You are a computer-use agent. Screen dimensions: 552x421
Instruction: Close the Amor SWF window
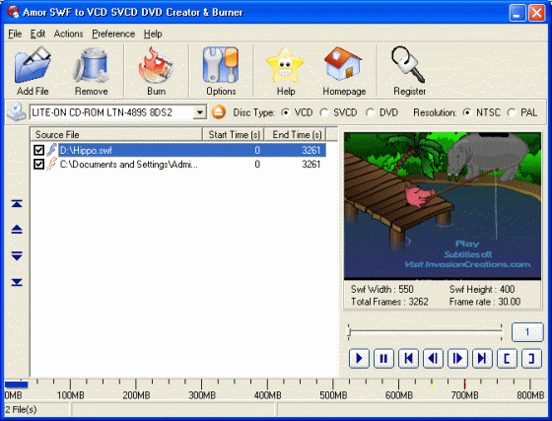536,13
